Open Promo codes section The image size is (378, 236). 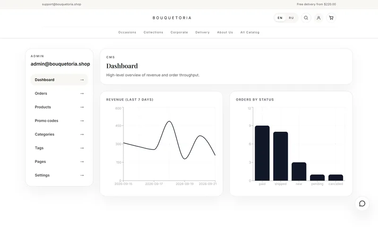60,121
